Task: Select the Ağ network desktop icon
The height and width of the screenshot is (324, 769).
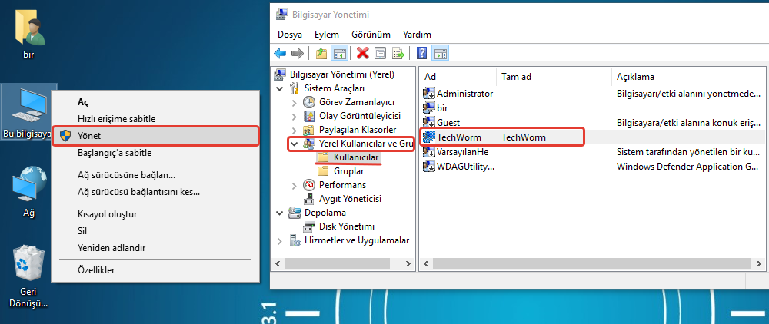Action: (x=29, y=187)
